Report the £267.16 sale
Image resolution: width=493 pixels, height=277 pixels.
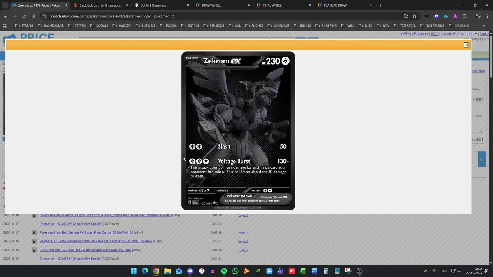(x=243, y=233)
